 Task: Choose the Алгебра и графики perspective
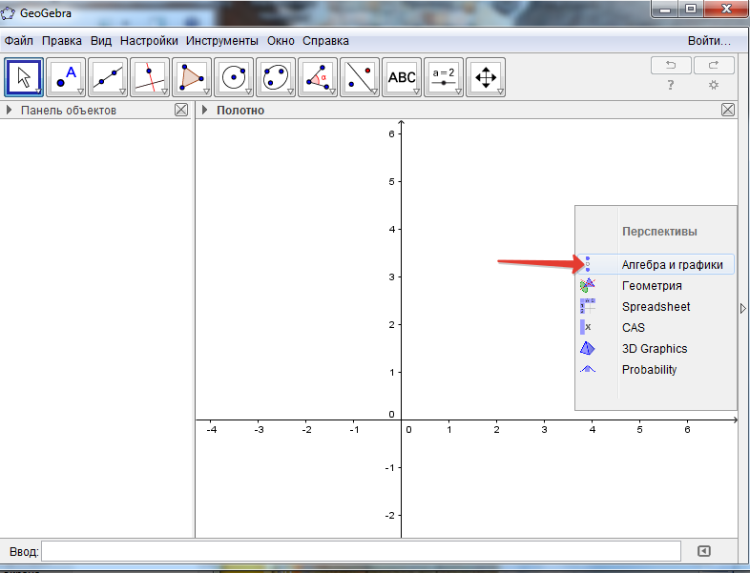click(656, 264)
